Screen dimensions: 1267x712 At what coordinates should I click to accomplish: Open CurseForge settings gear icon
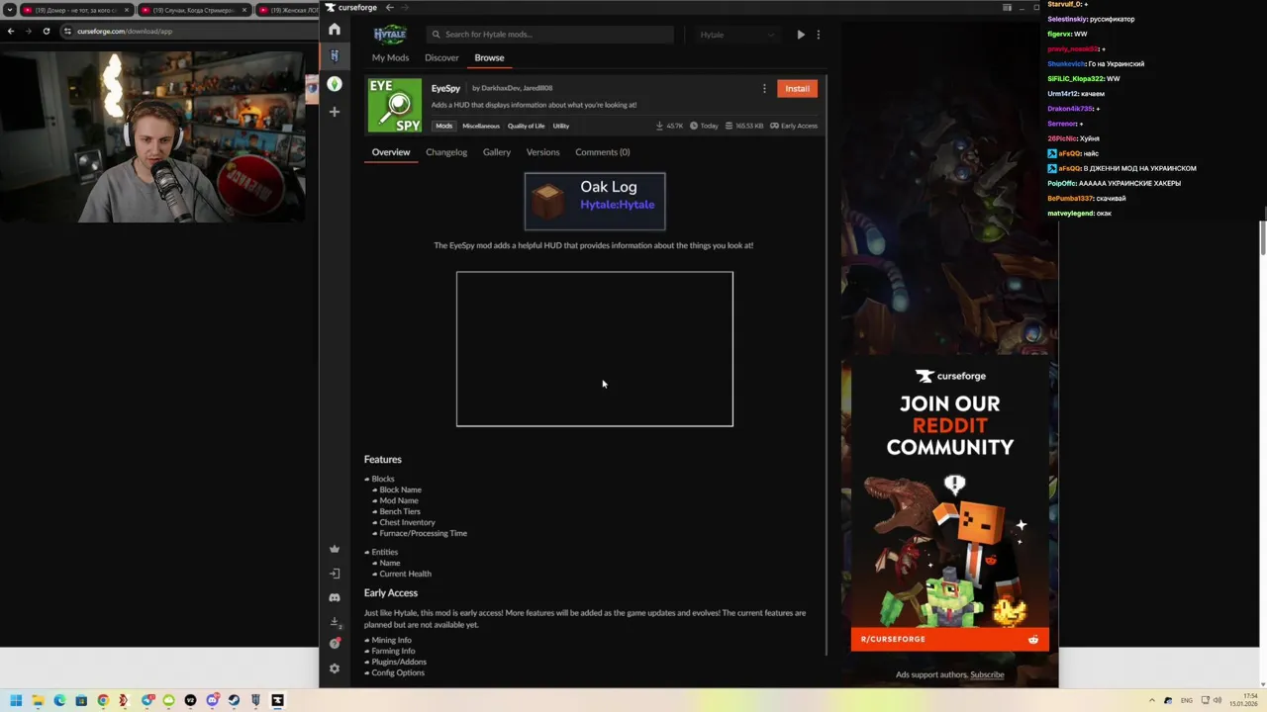point(335,668)
